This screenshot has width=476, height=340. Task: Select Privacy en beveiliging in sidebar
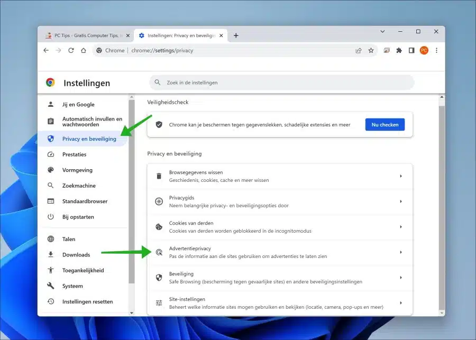(83, 139)
